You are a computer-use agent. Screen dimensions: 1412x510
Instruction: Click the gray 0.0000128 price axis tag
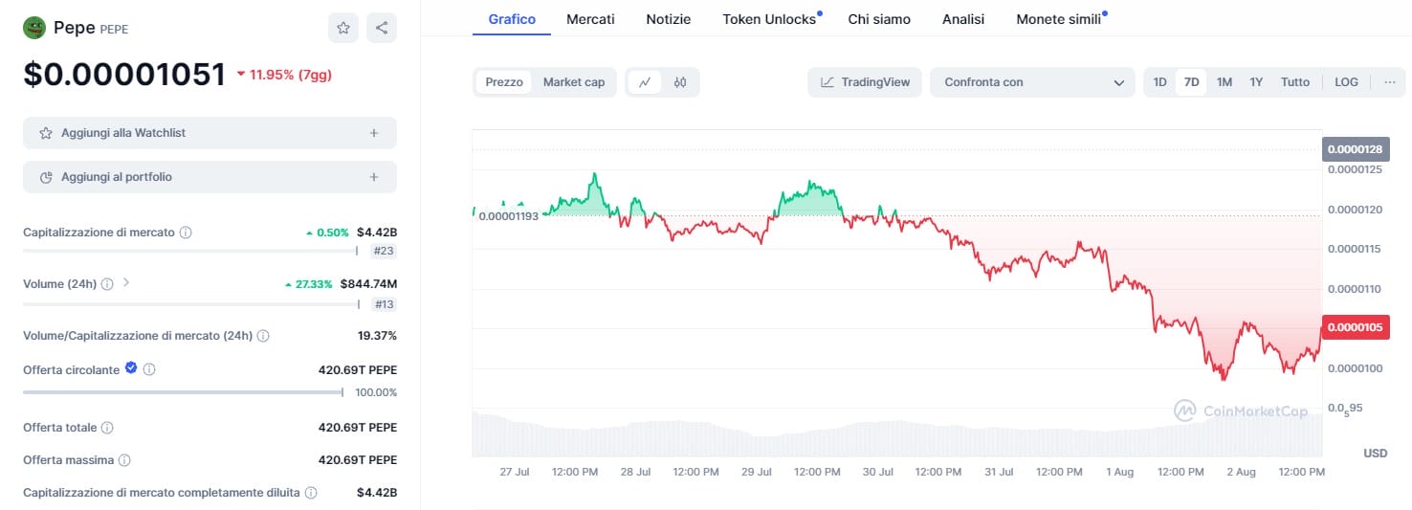[x=1356, y=149]
